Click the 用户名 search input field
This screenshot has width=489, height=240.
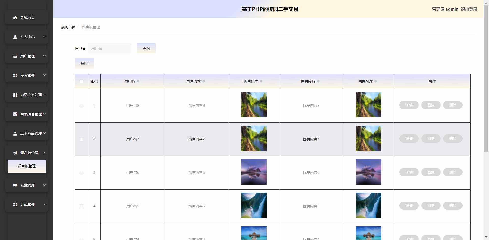click(x=110, y=48)
